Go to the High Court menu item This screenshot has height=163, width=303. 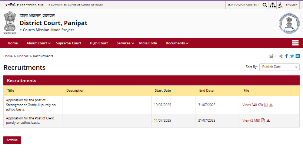point(99,43)
